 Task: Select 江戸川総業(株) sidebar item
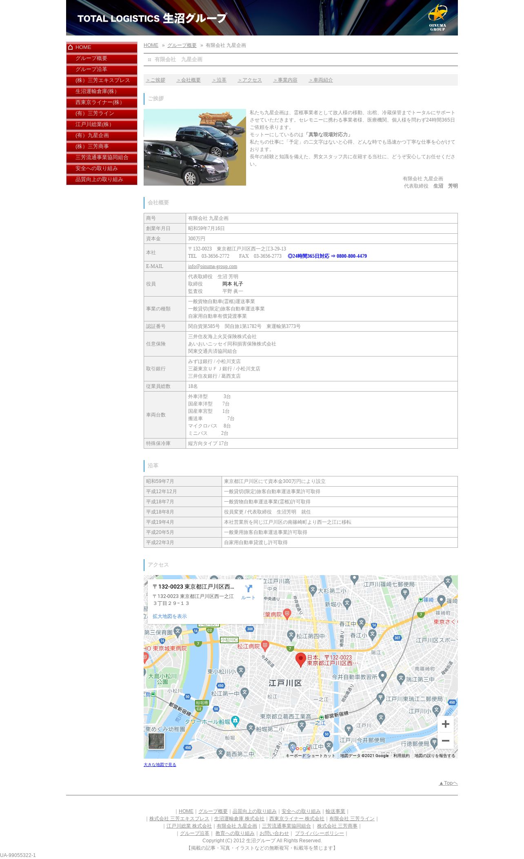pos(102,124)
